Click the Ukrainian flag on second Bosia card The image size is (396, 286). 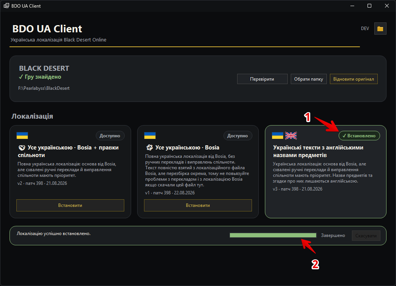click(x=150, y=135)
